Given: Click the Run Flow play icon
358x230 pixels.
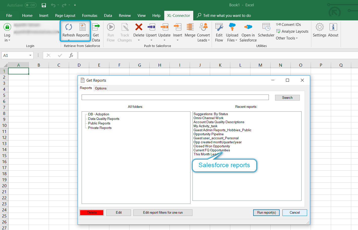Looking at the screenshot, I should tap(111, 27).
